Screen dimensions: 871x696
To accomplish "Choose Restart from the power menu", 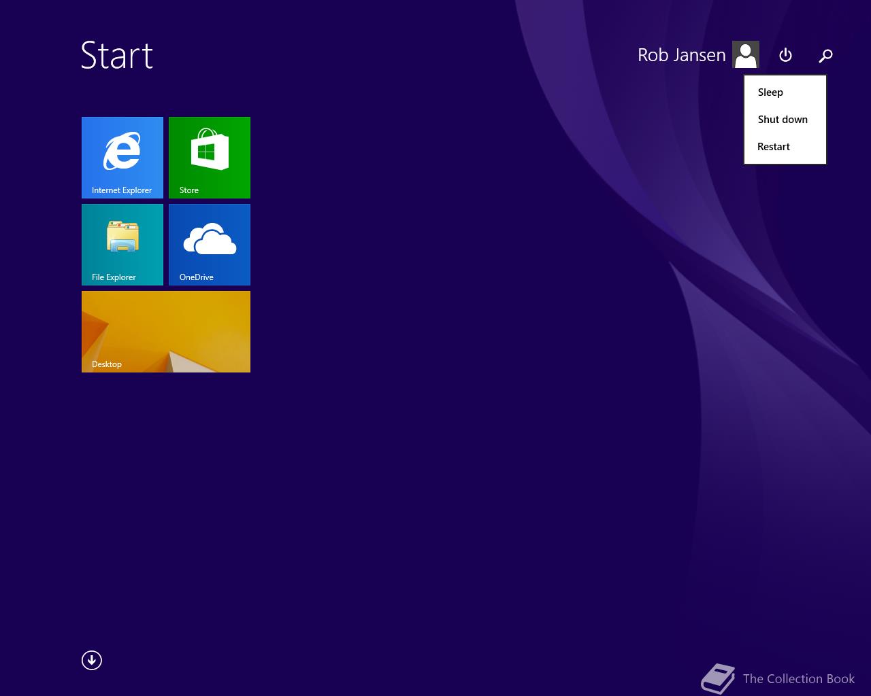I will click(785, 147).
